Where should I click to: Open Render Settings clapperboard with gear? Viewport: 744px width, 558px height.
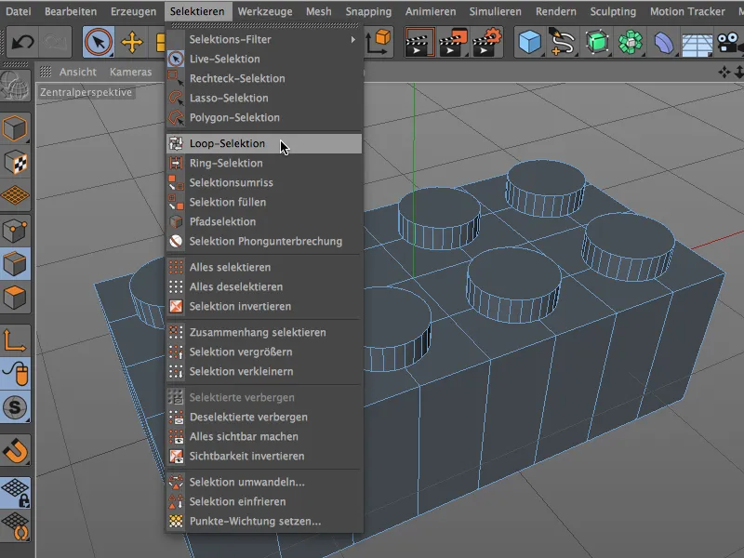coord(487,43)
